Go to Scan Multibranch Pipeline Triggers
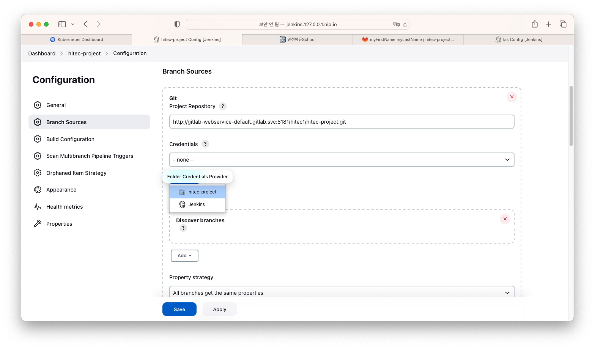 point(89,156)
